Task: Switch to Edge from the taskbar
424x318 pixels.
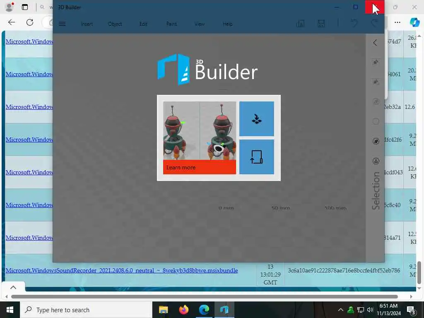Action: (204, 310)
